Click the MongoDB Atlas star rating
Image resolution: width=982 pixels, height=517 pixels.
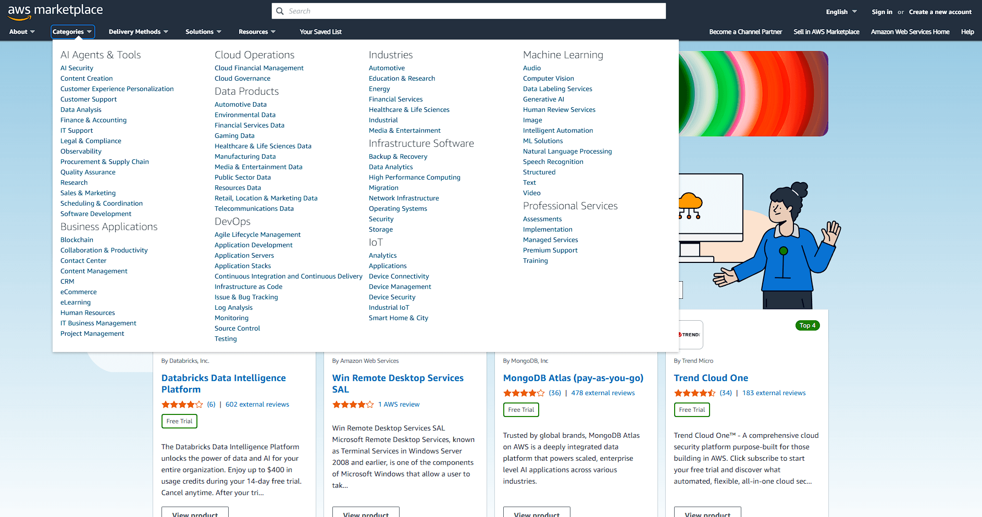(x=524, y=393)
